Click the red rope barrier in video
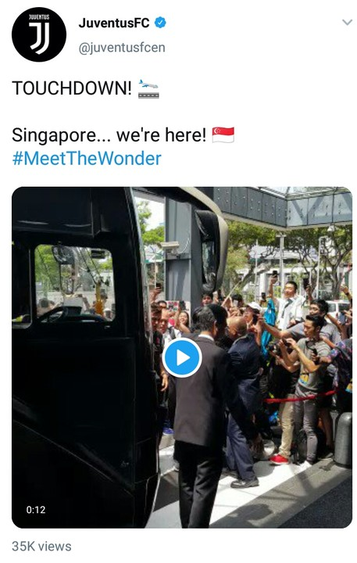This screenshot has width=357, height=563. click(301, 397)
